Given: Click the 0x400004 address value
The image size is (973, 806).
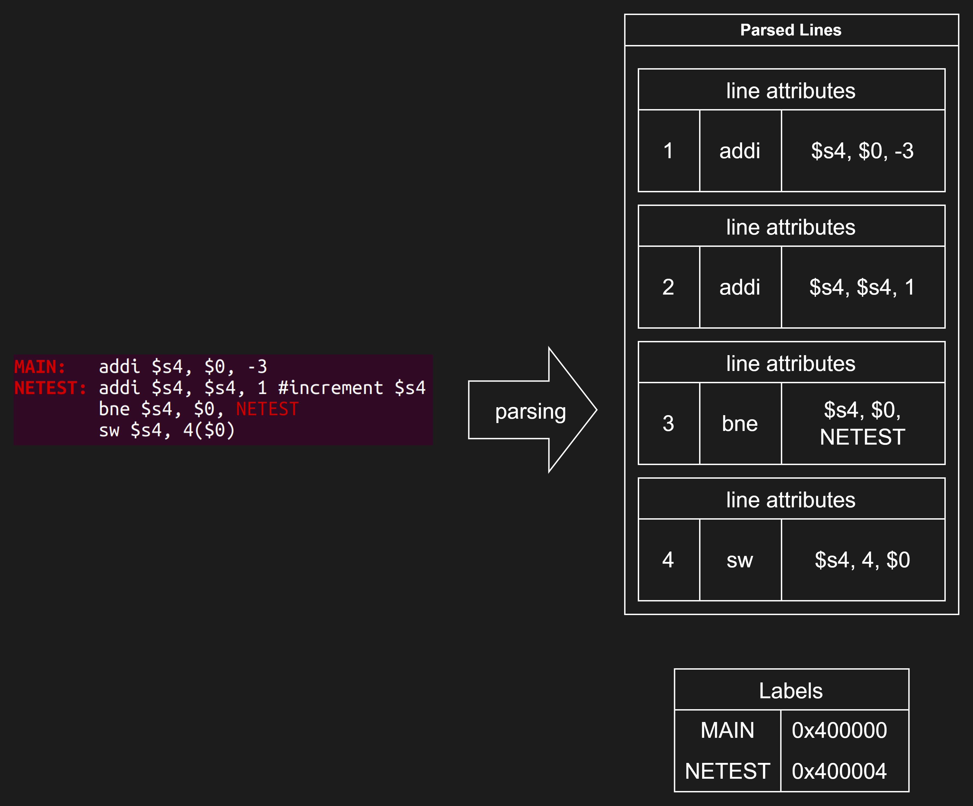Looking at the screenshot, I should point(839,771).
